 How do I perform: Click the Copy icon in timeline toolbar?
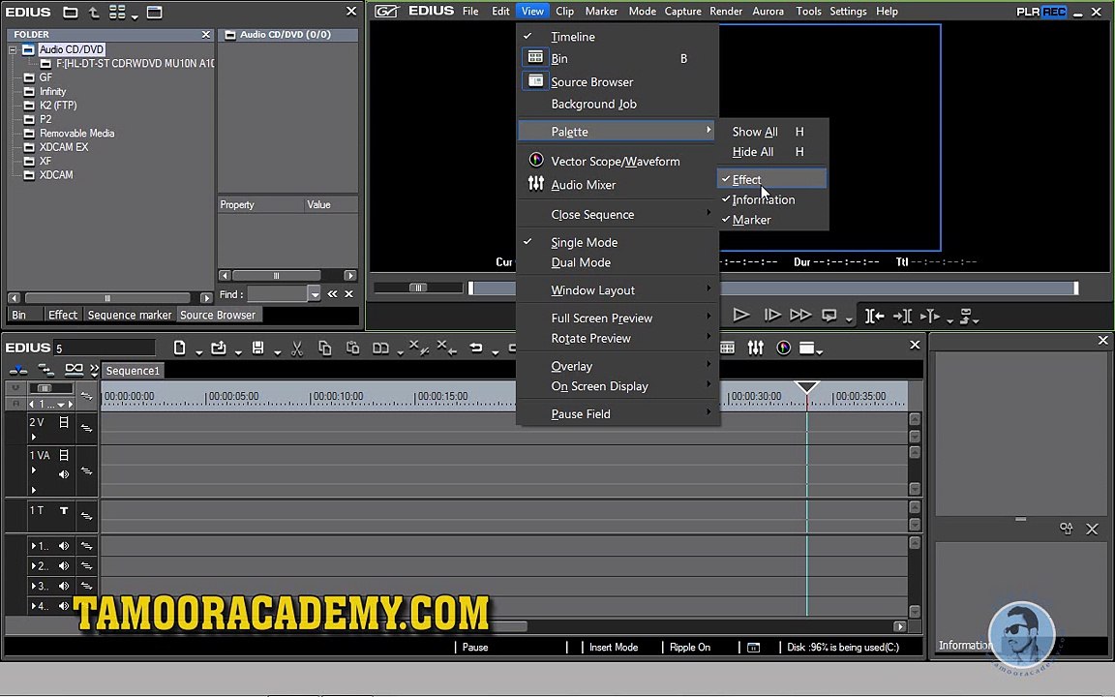click(325, 348)
